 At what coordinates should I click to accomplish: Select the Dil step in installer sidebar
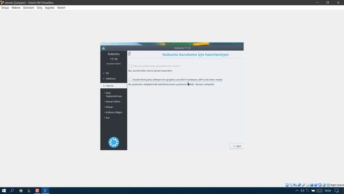107,73
